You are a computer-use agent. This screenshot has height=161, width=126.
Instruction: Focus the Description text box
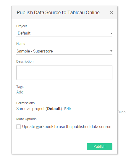(64, 73)
